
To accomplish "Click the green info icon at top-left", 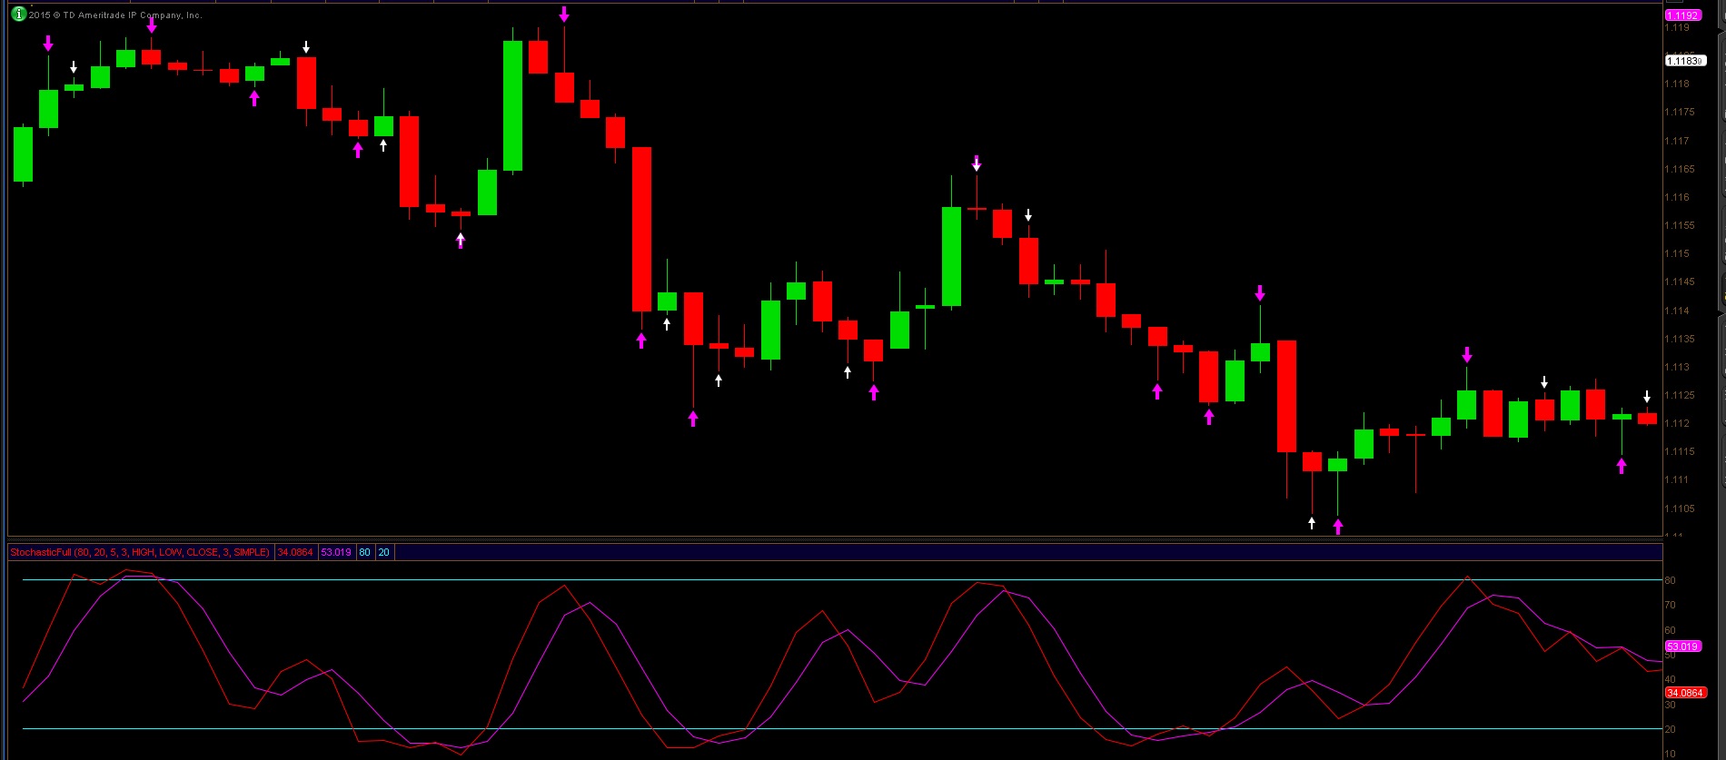I will tap(18, 14).
